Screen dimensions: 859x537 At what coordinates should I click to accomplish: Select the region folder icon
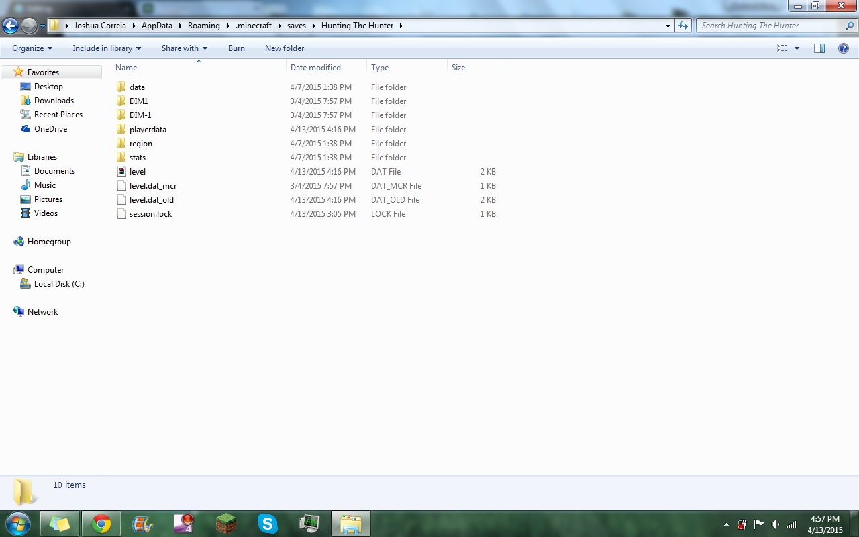click(x=121, y=144)
